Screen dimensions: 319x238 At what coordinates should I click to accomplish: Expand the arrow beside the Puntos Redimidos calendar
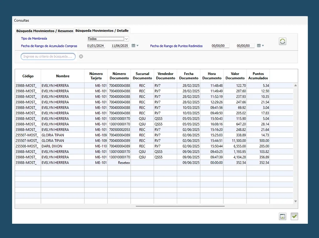point(263,46)
